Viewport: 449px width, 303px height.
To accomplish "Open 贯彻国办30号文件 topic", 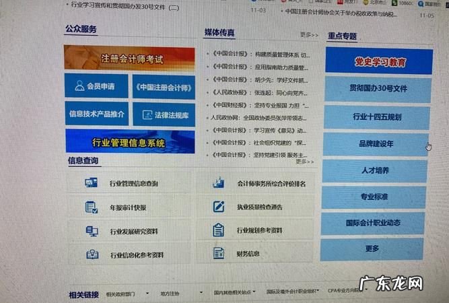I will coord(378,89).
